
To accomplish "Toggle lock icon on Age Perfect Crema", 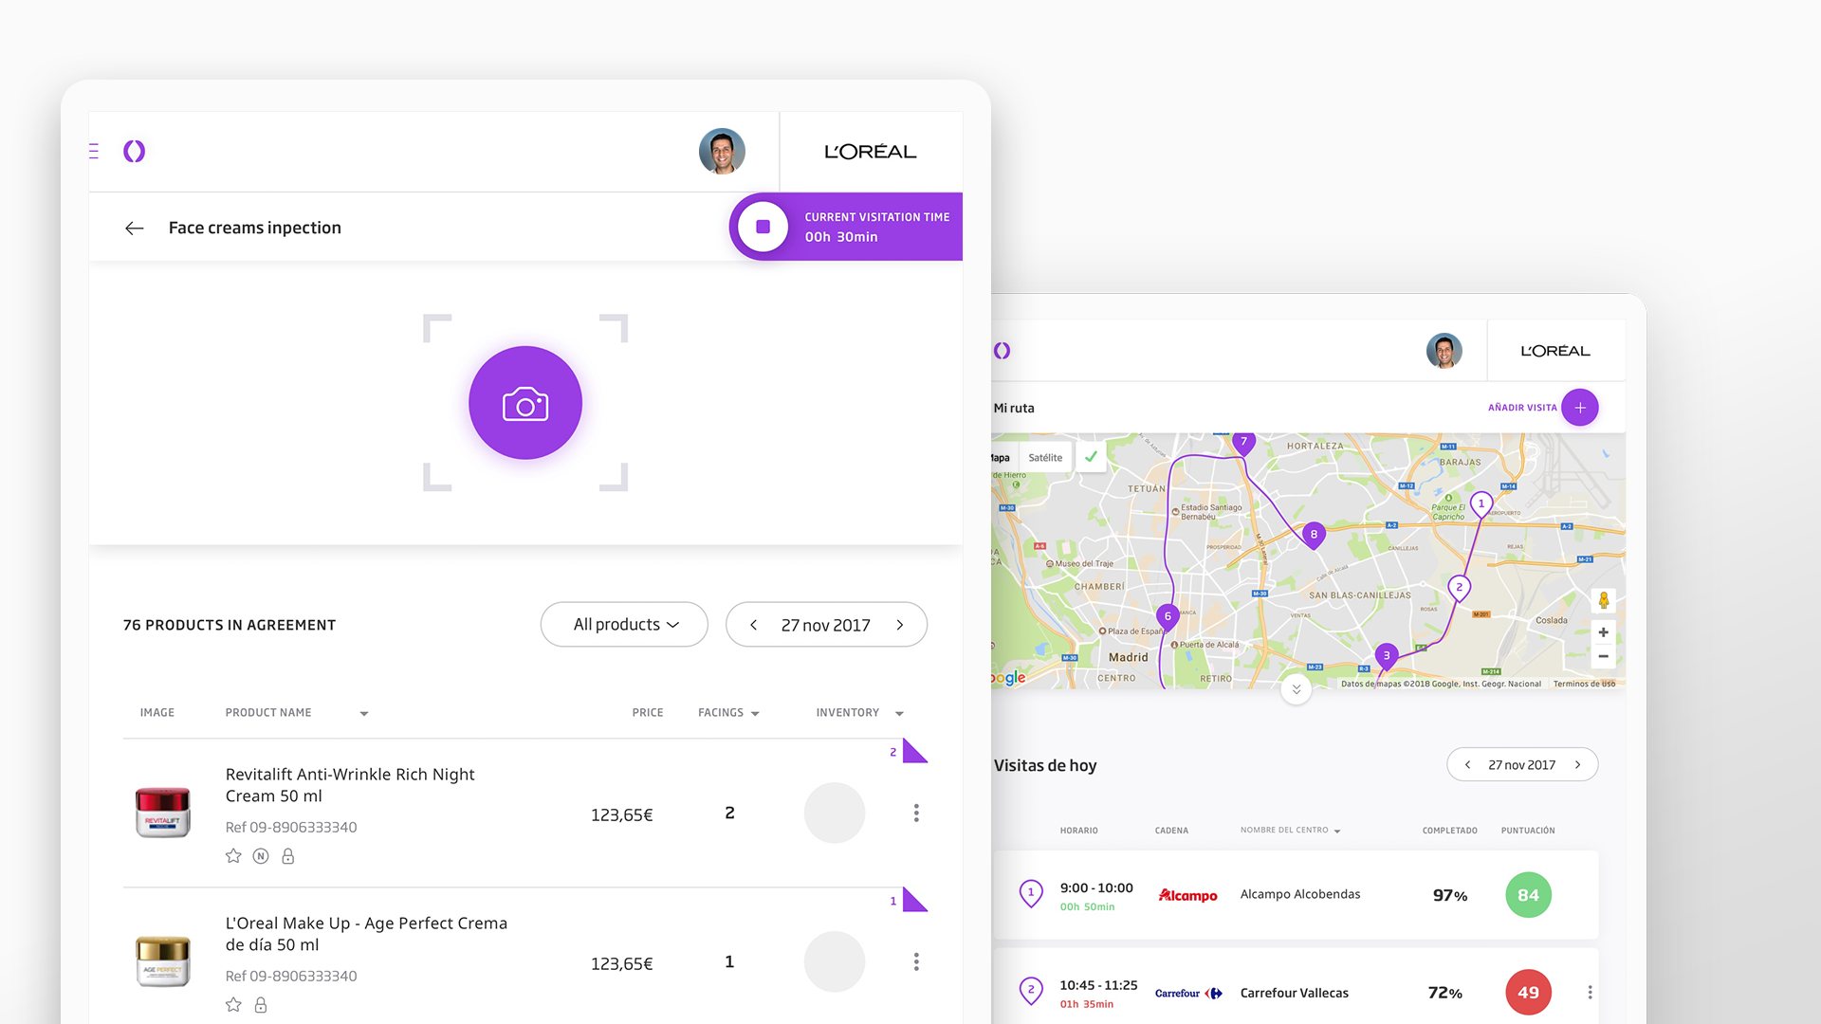I will tap(261, 1005).
